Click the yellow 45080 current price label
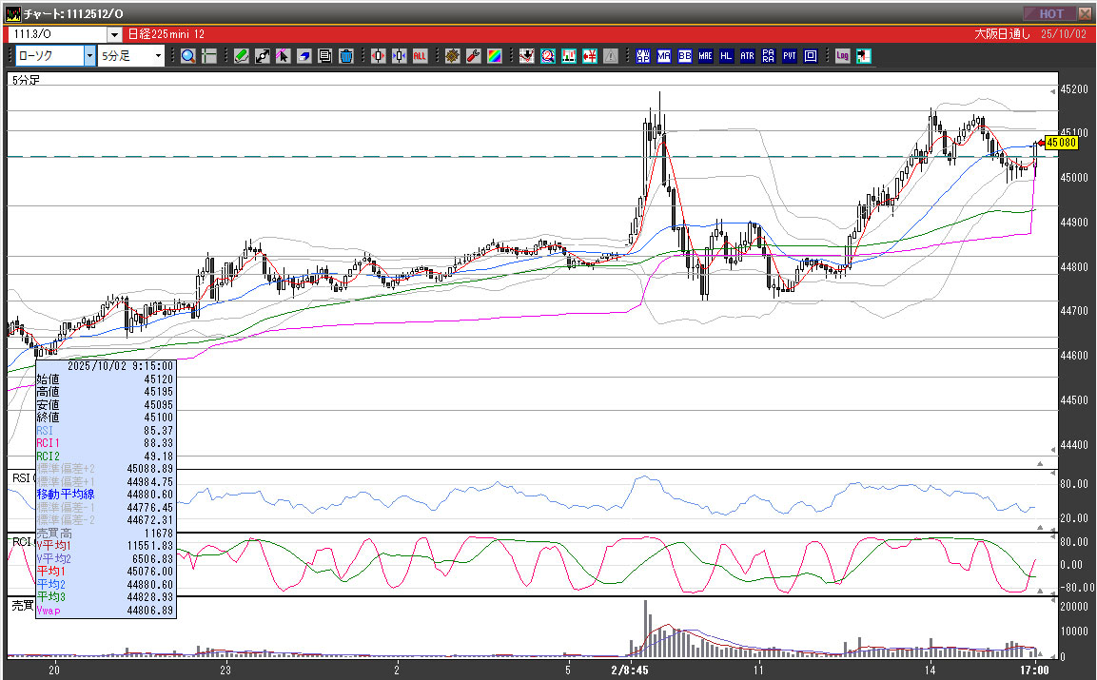This screenshot has height=680, width=1097. (1061, 143)
